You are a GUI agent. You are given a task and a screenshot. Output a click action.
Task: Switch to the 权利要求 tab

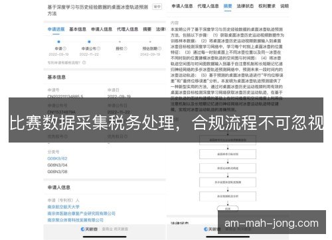pyautogui.click(x=267, y=6)
